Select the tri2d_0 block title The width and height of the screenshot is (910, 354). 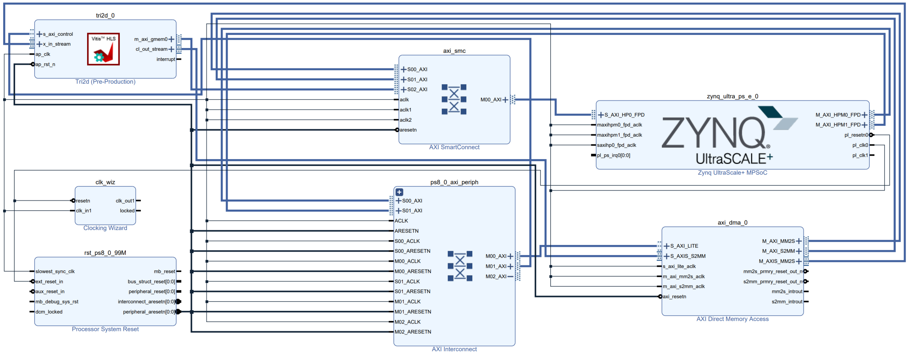[105, 16]
